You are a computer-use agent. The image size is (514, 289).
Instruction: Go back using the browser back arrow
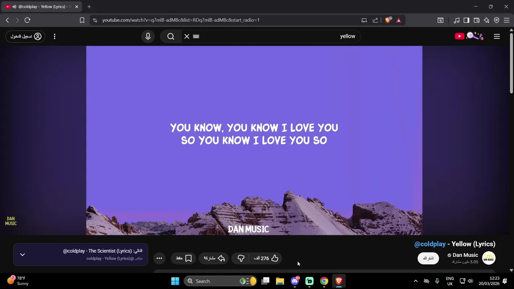[7, 20]
